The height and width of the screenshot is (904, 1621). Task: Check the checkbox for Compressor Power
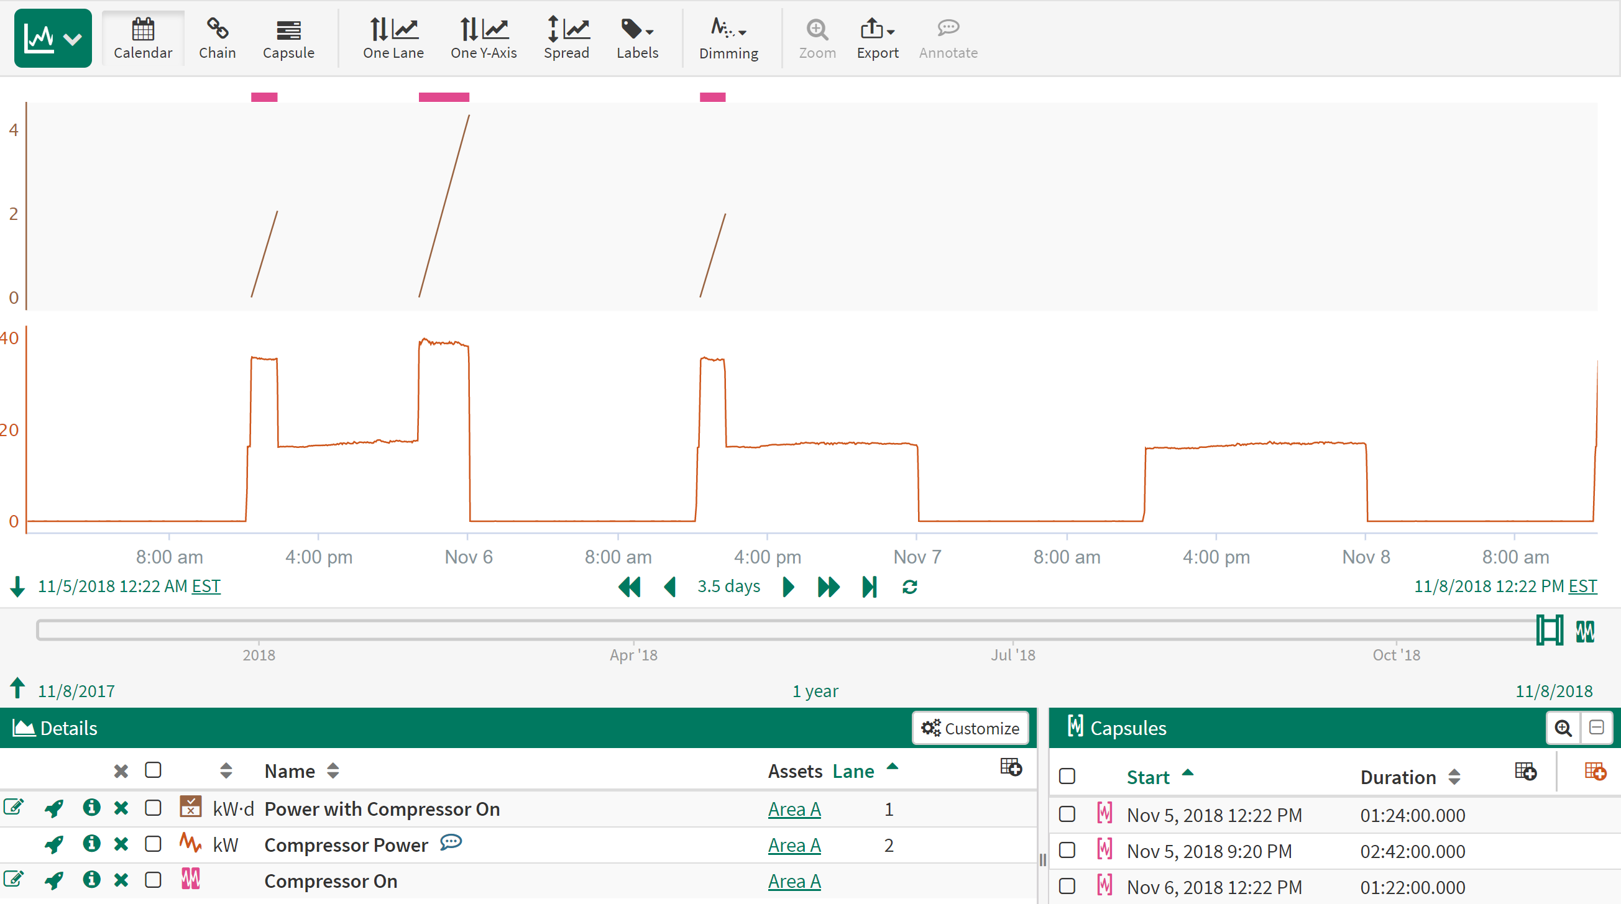click(x=153, y=844)
